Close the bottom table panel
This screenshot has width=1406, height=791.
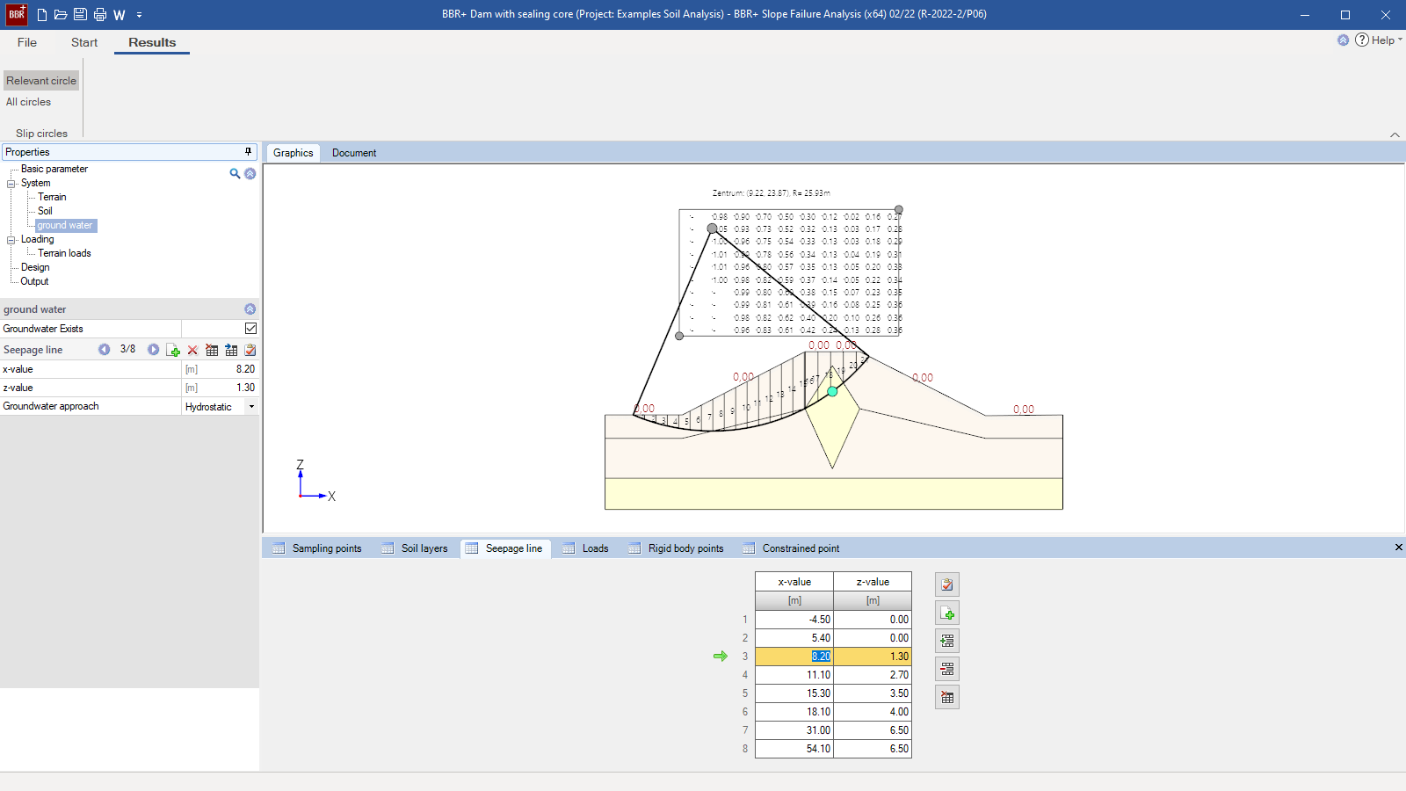point(1398,548)
